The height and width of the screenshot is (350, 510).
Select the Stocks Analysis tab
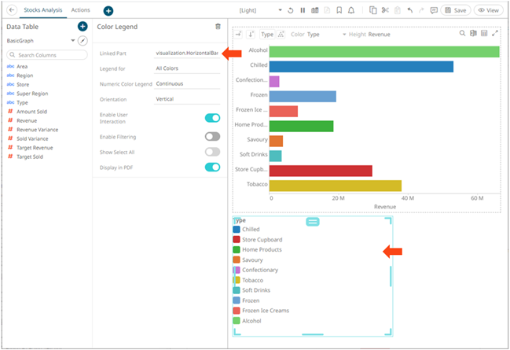point(43,10)
